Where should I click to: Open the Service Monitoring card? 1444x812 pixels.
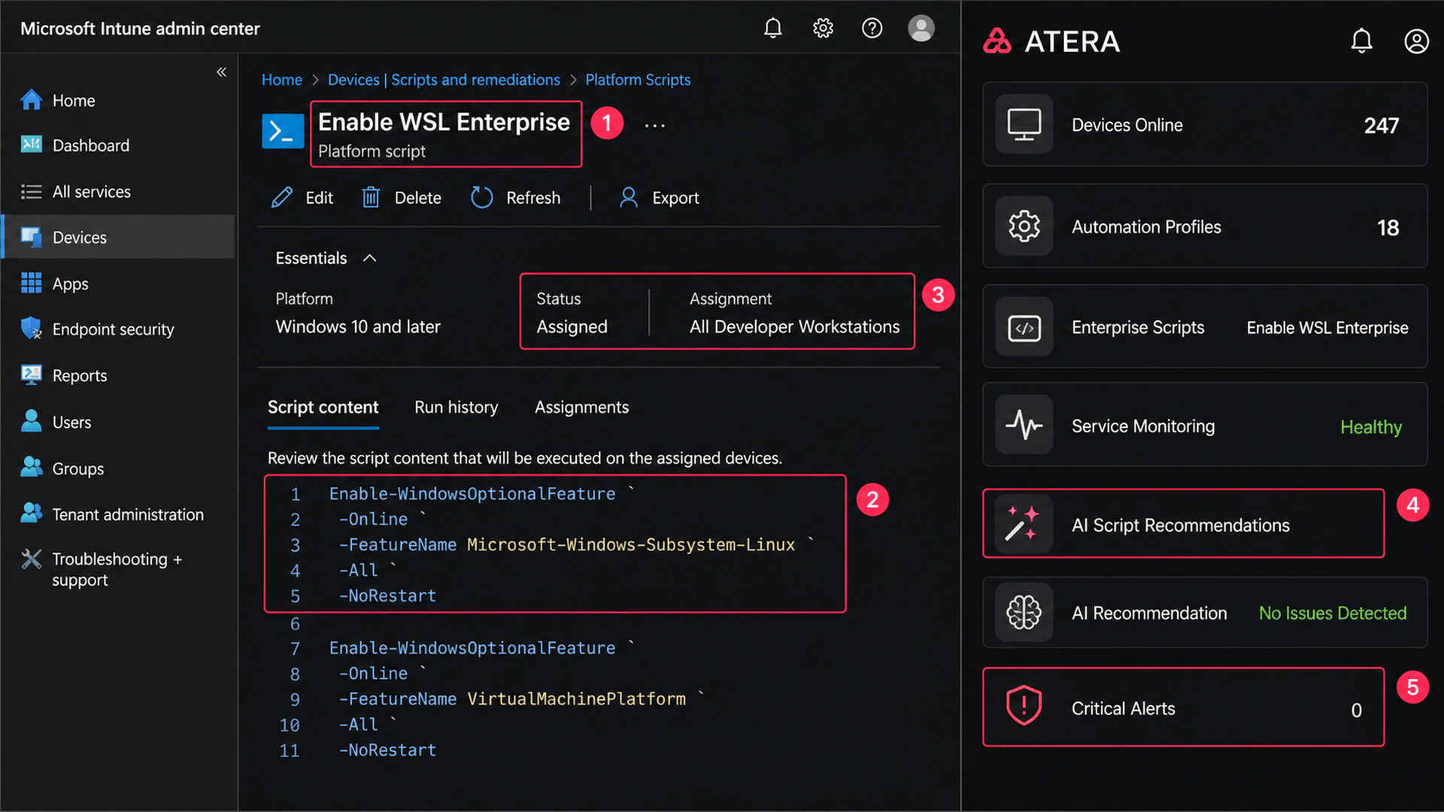point(1205,426)
